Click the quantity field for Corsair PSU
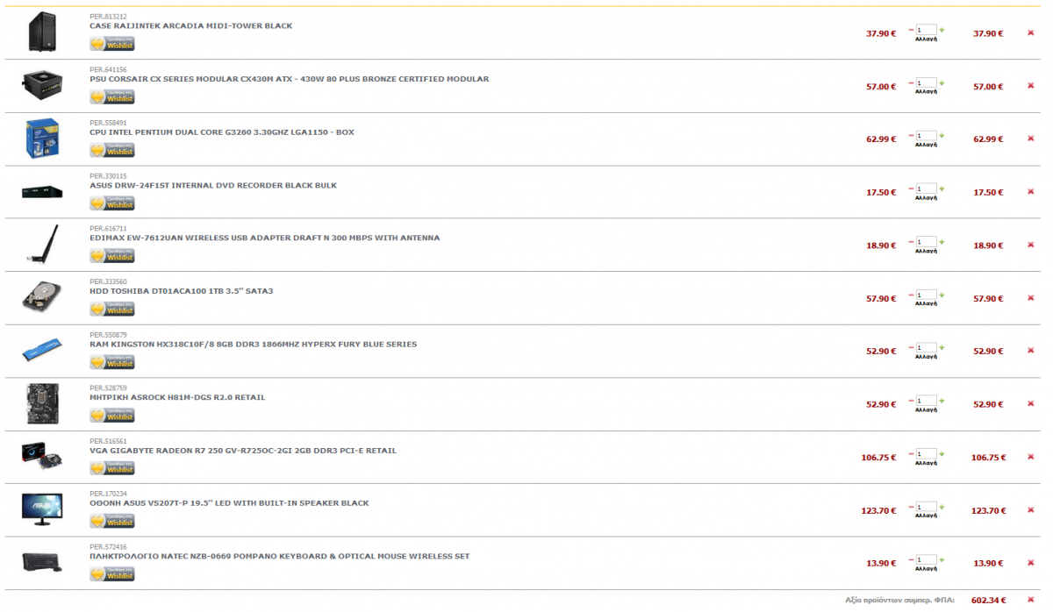 click(926, 83)
